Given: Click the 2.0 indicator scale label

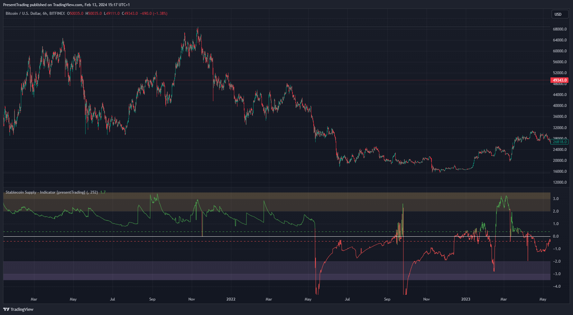Looking at the screenshot, I should [x=556, y=211].
